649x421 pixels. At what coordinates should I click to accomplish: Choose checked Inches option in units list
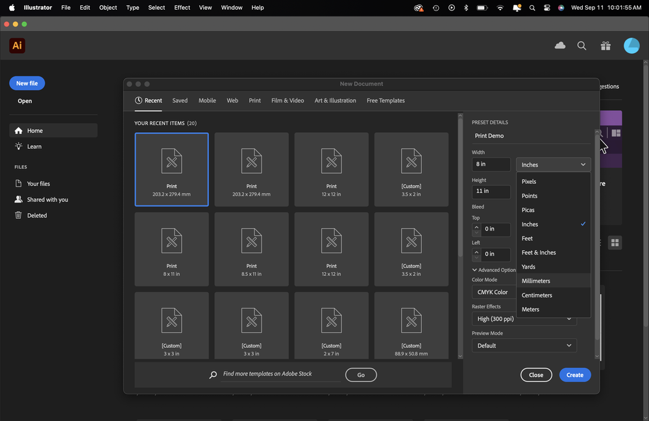pyautogui.click(x=554, y=224)
